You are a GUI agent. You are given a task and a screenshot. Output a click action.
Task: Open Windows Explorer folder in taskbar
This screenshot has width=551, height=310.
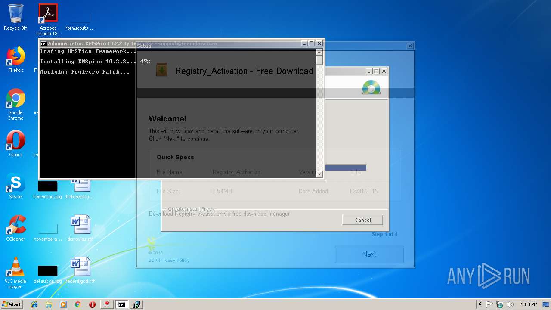pyautogui.click(x=49, y=304)
